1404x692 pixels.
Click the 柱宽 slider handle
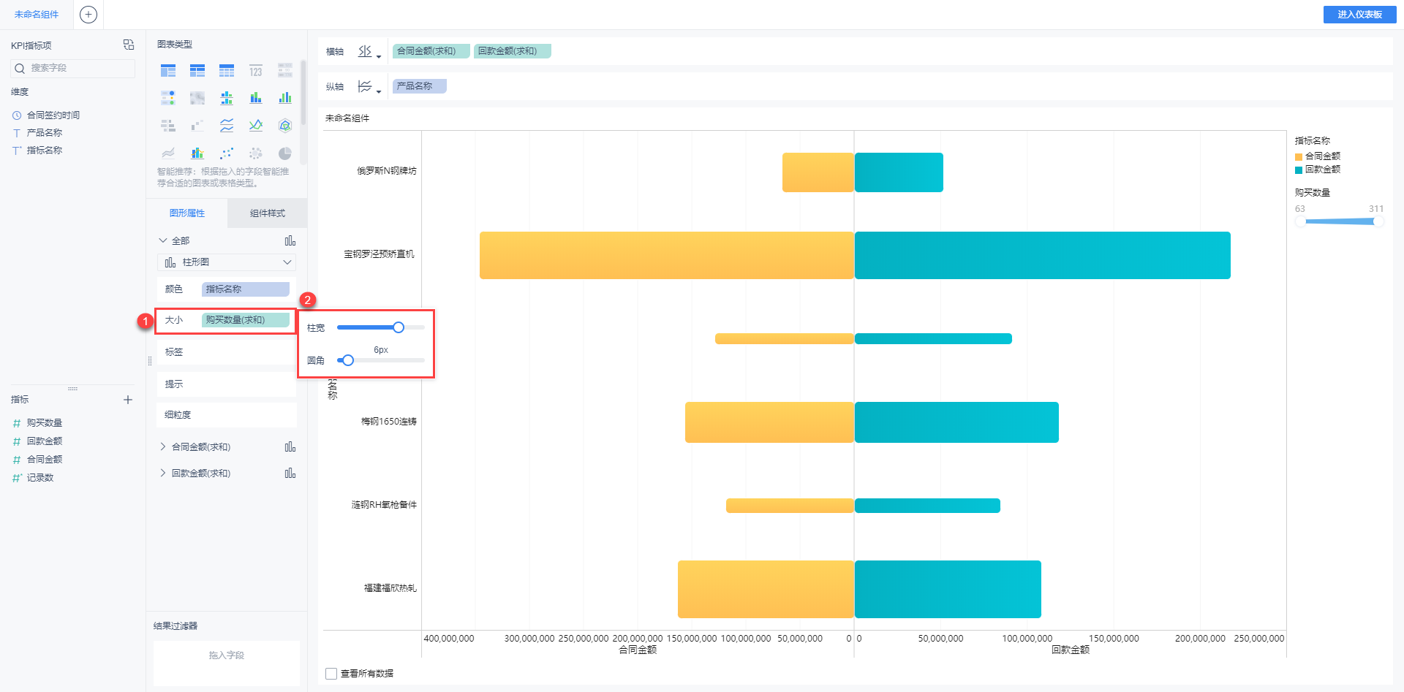(x=399, y=327)
